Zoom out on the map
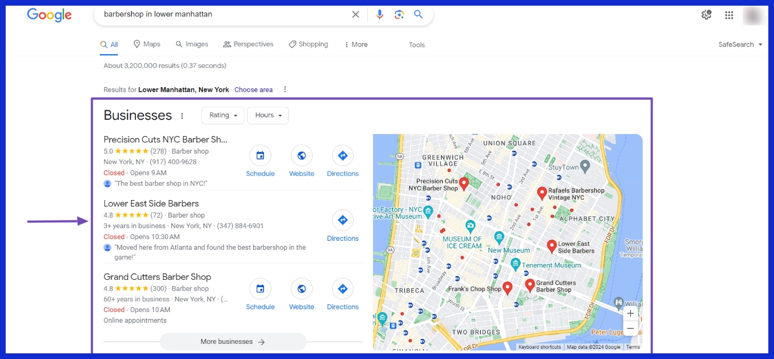 [x=630, y=328]
